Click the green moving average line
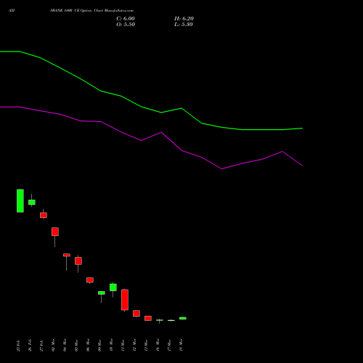This screenshot has width=363, height=363. tap(151, 110)
